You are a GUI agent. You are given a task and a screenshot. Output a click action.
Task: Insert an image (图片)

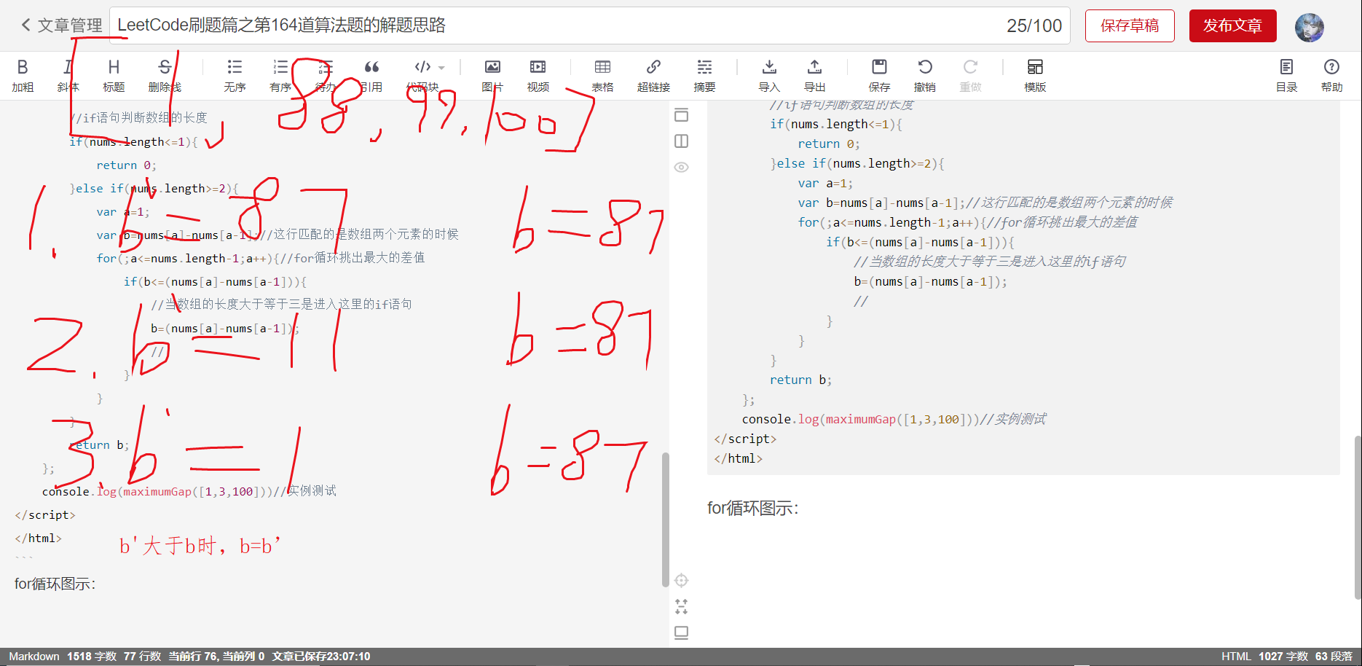pyautogui.click(x=492, y=76)
